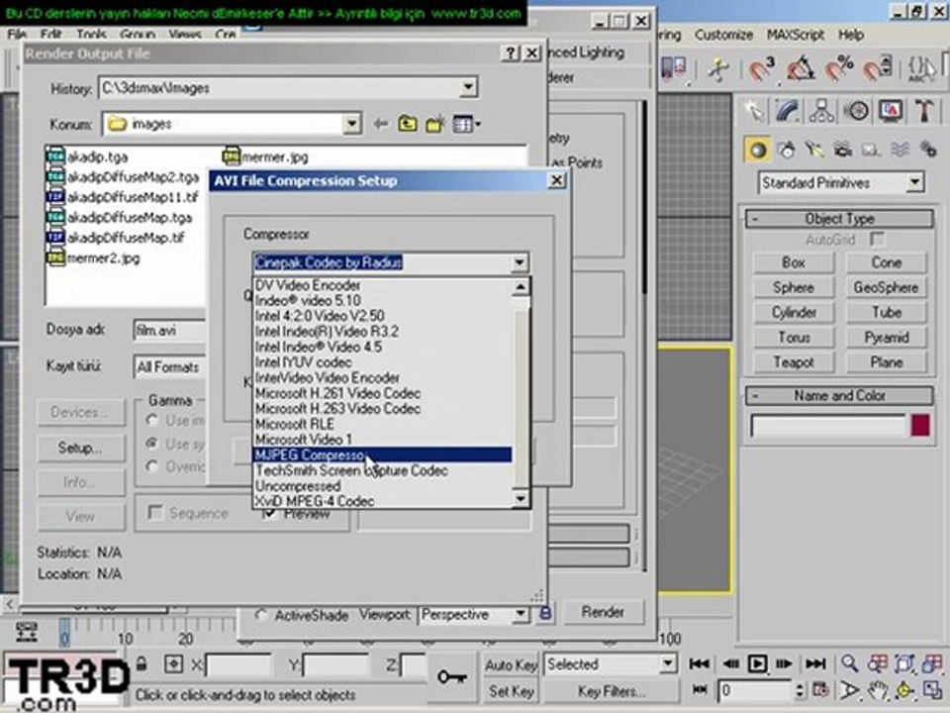Jump to the end of animation
This screenshot has height=713, width=950.
tap(815, 663)
